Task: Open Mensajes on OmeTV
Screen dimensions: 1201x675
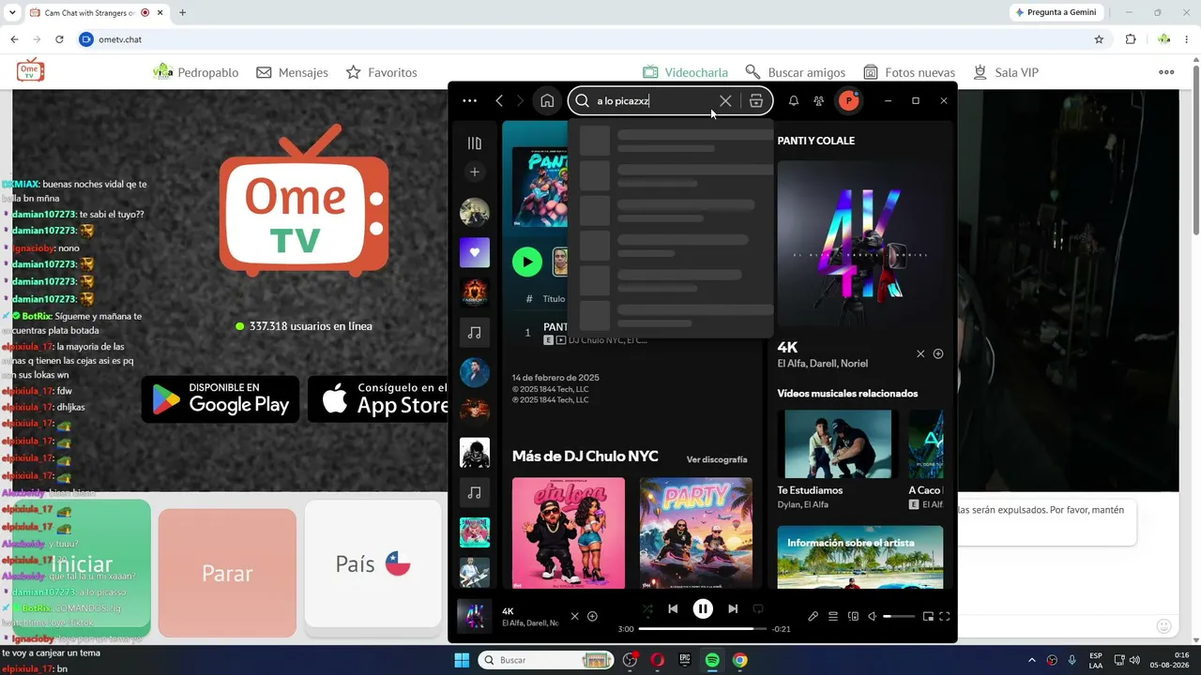Action: 292,72
